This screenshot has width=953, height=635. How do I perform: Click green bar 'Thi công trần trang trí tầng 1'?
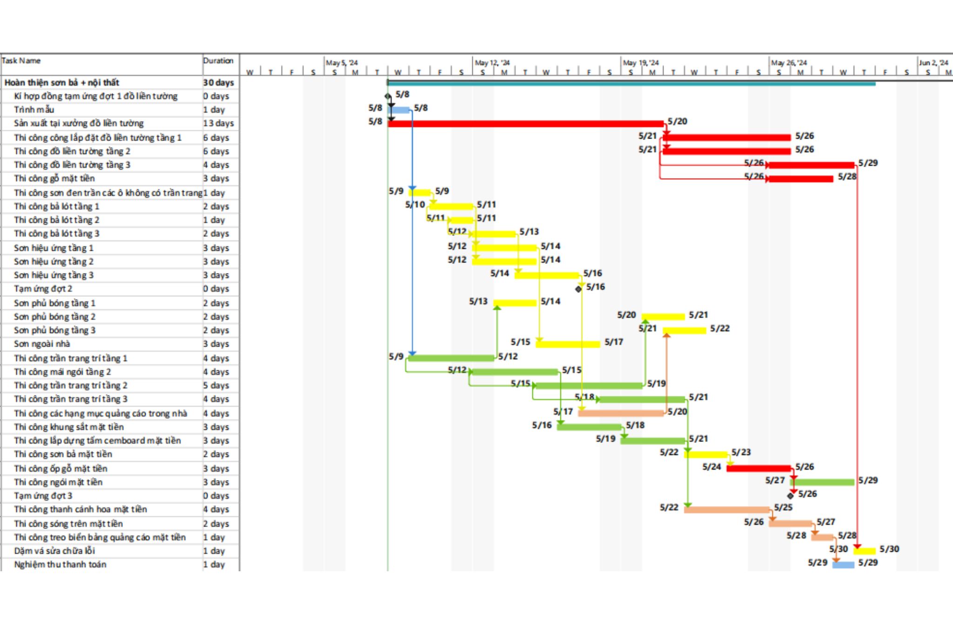(x=451, y=358)
